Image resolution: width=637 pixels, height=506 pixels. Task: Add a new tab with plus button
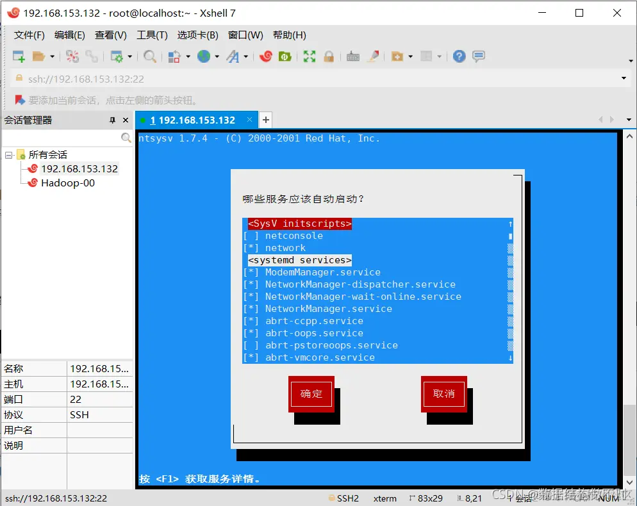click(266, 120)
